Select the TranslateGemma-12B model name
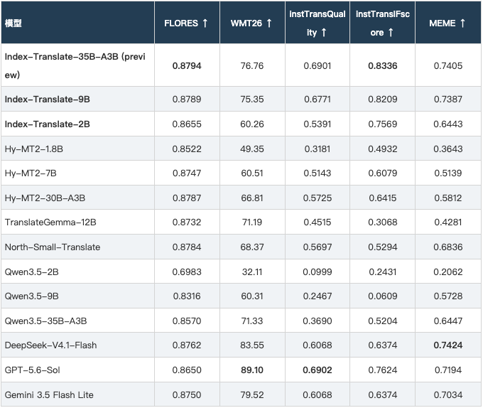Image resolution: width=483 pixels, height=408 pixels. tap(50, 222)
